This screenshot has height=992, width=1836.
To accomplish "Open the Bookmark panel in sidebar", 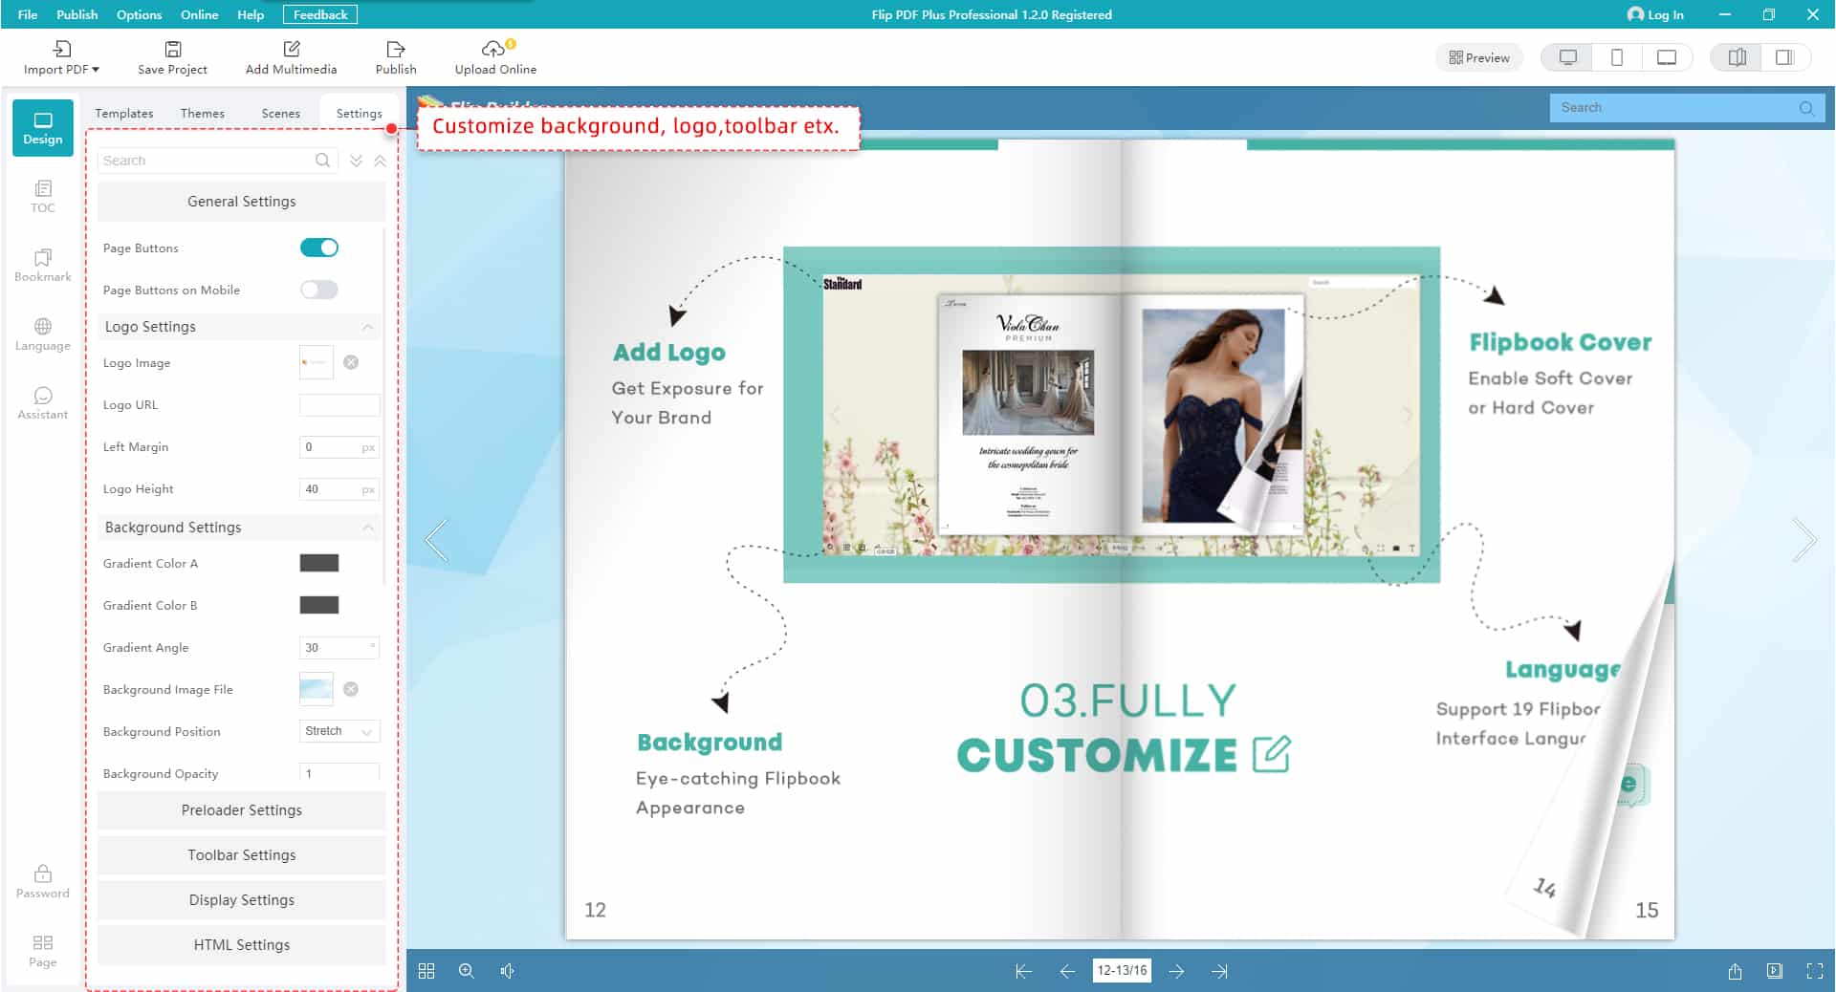I will (42, 266).
